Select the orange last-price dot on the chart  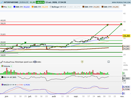point(108,38)
